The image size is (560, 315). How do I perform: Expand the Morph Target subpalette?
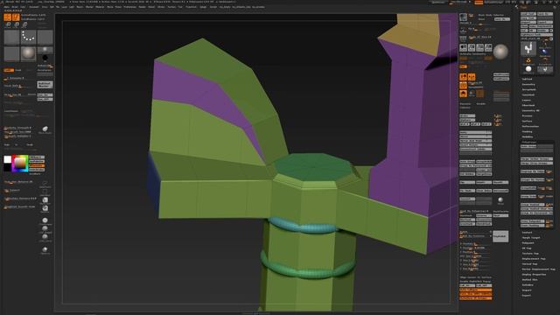(x=531, y=238)
